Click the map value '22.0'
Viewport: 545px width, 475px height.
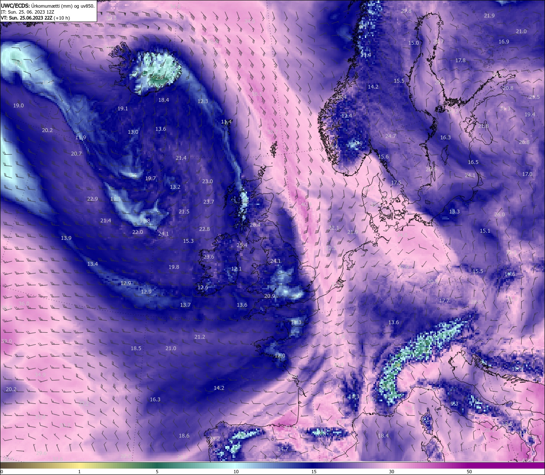(x=138, y=232)
